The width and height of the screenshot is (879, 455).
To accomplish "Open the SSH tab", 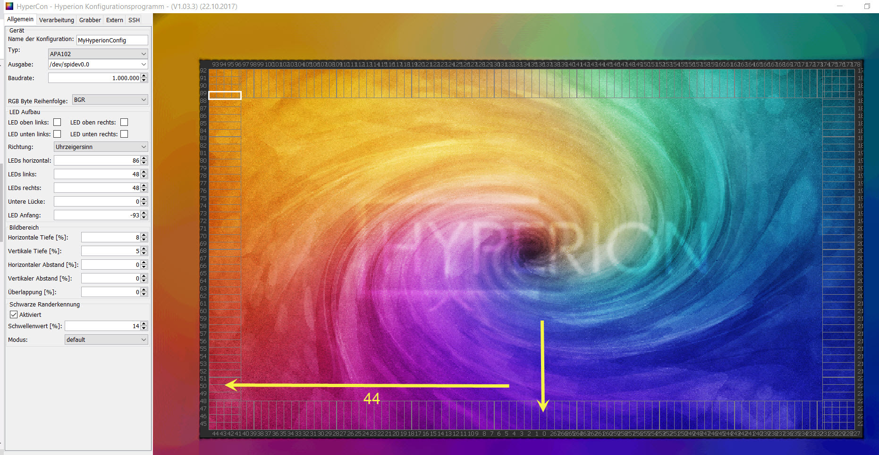I will (134, 20).
